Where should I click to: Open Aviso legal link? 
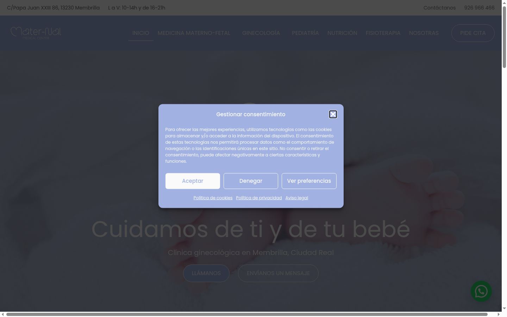(x=297, y=198)
